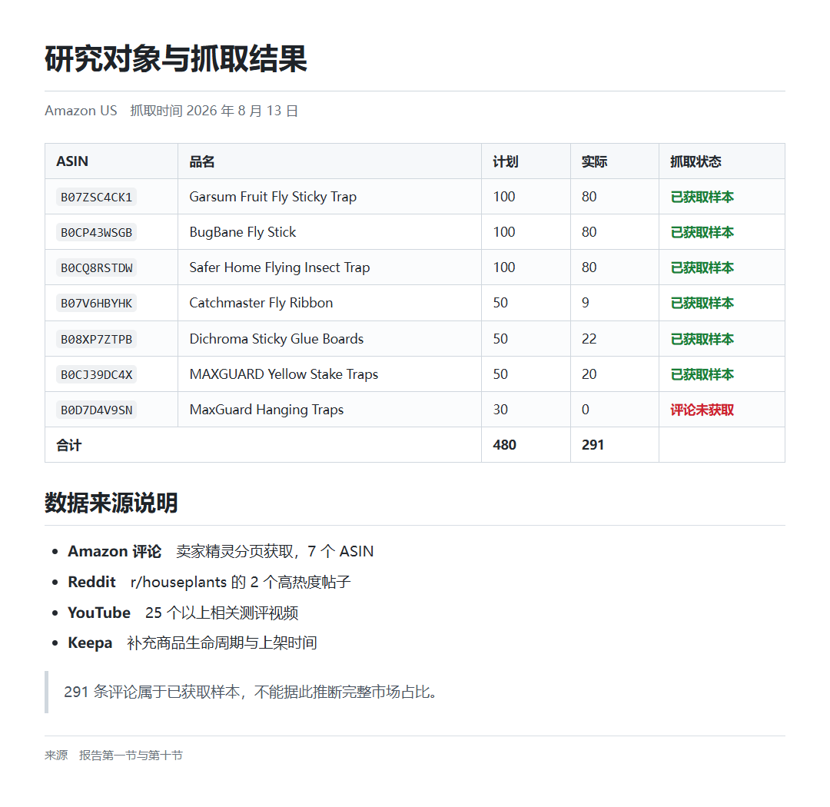Click actual value 0 in Hanging Traps row

tap(586, 410)
